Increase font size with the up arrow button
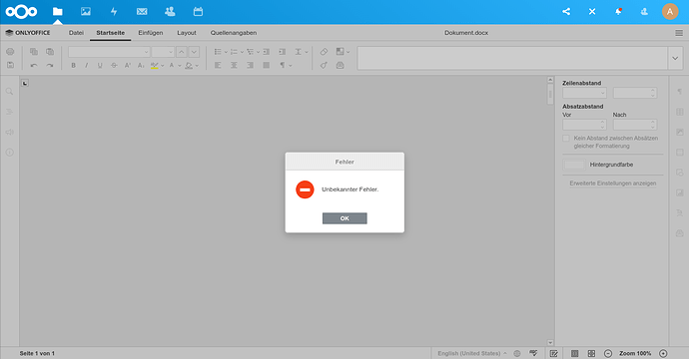Image resolution: width=689 pixels, height=359 pixels. coord(182,52)
